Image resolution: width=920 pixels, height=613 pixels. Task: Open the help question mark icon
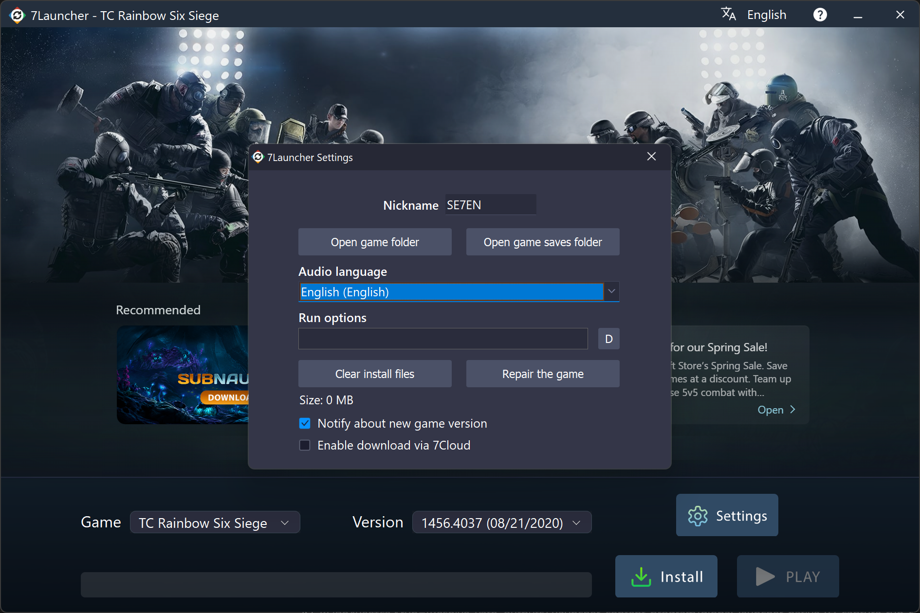820,15
